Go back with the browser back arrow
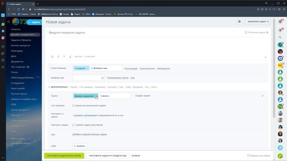The image size is (287, 161). [x=9, y=9]
